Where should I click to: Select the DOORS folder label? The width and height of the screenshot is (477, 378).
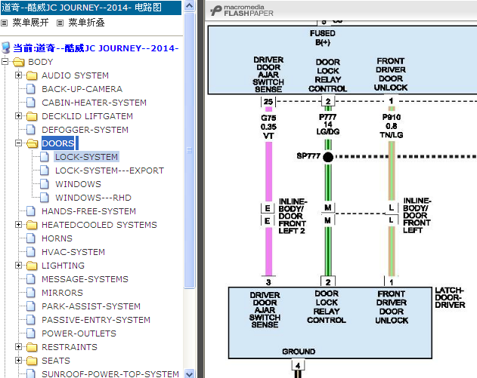coord(57,143)
